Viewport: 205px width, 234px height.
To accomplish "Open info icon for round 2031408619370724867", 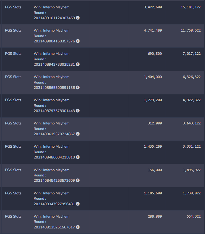I will 78,134.
